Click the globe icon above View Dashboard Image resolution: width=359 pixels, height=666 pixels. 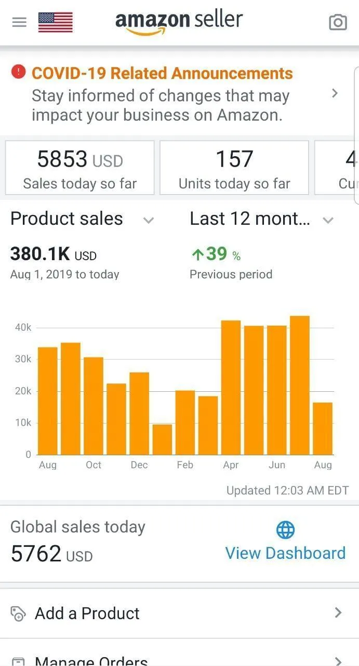[285, 530]
